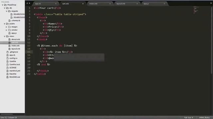Click the vendor folder icon

(x=10, y=30)
